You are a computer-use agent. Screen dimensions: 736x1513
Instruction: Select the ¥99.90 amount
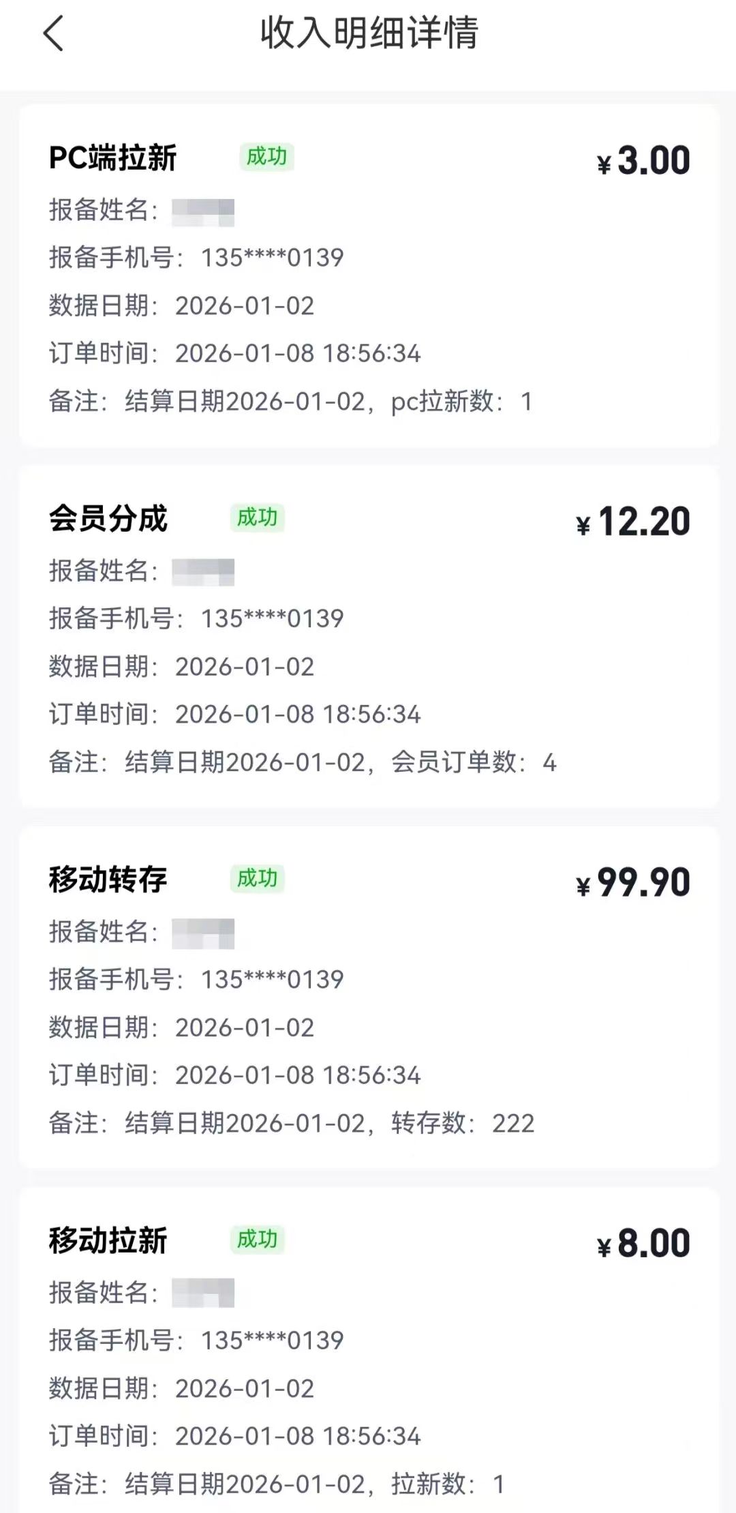[634, 883]
